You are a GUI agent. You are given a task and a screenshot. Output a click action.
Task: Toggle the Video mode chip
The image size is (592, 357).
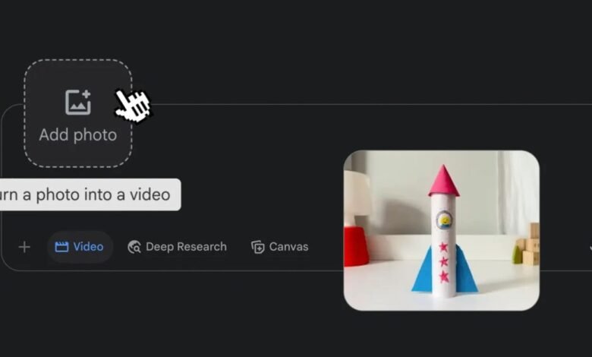(x=80, y=247)
